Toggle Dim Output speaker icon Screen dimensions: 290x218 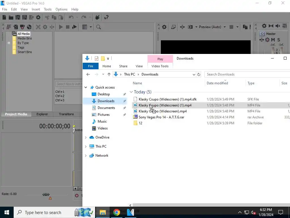[278, 26]
